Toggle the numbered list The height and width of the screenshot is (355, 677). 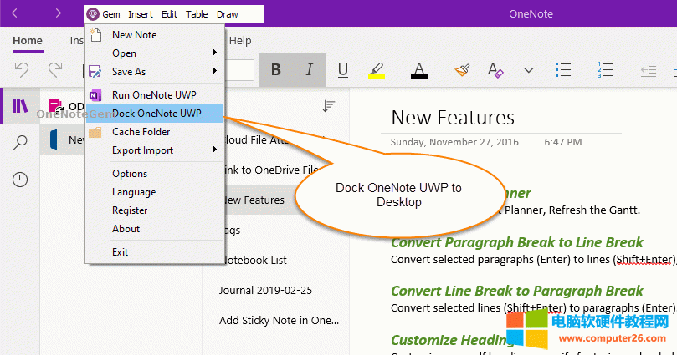[605, 69]
